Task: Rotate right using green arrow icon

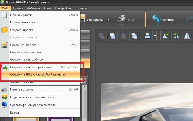Action: pos(176,36)
